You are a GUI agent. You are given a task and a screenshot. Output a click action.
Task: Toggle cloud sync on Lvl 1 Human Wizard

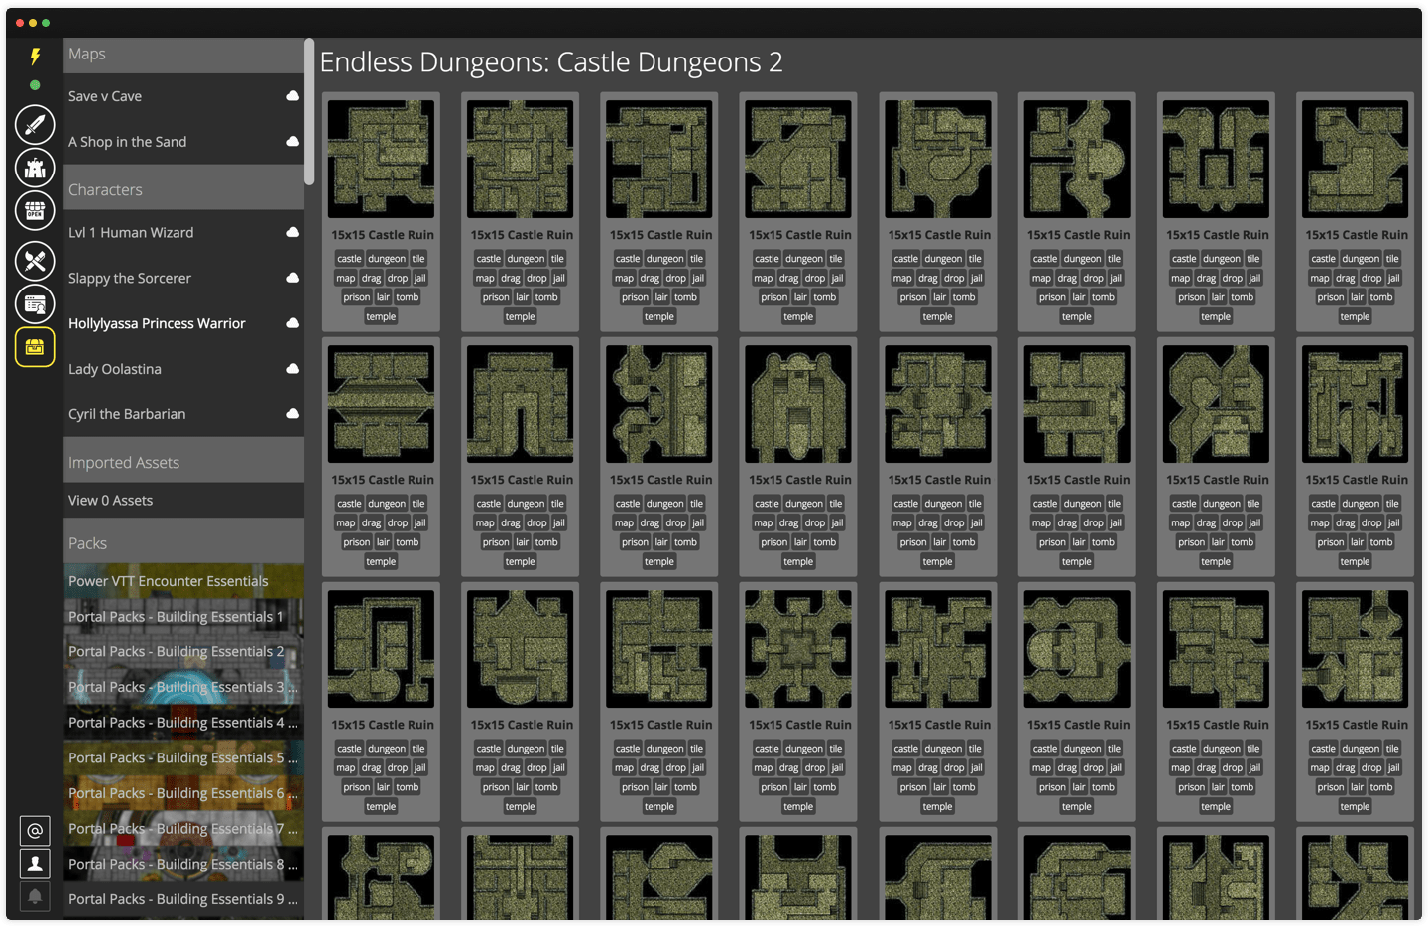click(x=293, y=232)
